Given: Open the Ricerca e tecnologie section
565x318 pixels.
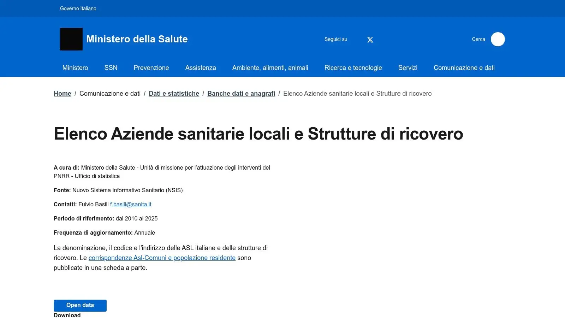Looking at the screenshot, I should point(353,67).
